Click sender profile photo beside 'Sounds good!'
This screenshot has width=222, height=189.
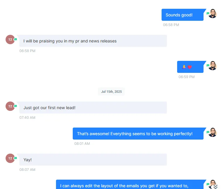pos(213,13)
